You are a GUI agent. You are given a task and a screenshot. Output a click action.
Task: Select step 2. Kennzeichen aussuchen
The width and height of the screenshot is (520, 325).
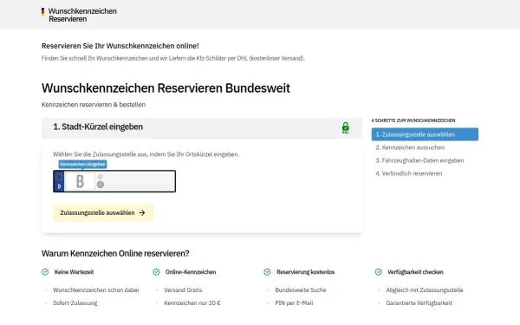click(410, 147)
